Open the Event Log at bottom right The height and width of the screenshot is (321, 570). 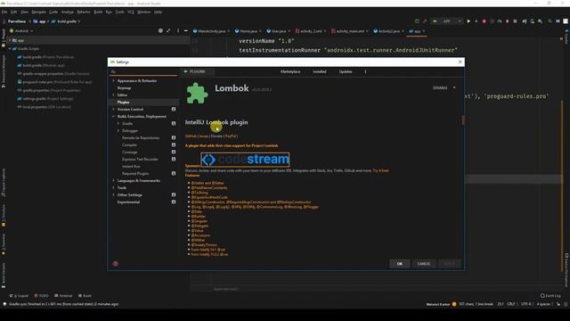pos(550,295)
